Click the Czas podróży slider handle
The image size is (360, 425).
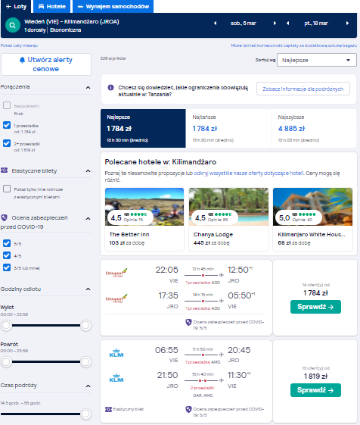click(85, 414)
